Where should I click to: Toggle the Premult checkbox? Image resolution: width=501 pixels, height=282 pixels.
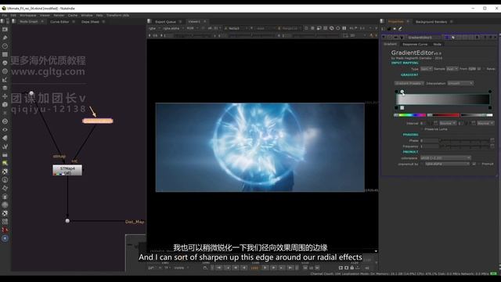[479, 164]
